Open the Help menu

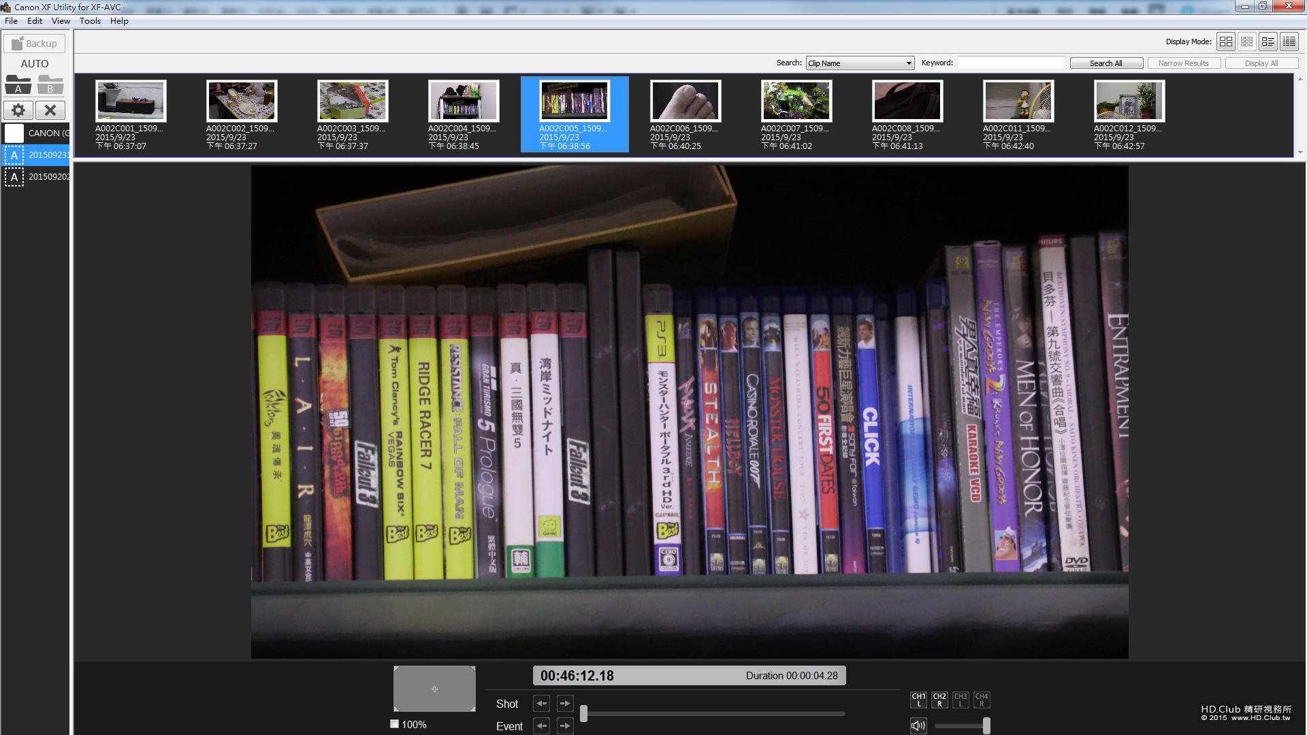coord(119,21)
